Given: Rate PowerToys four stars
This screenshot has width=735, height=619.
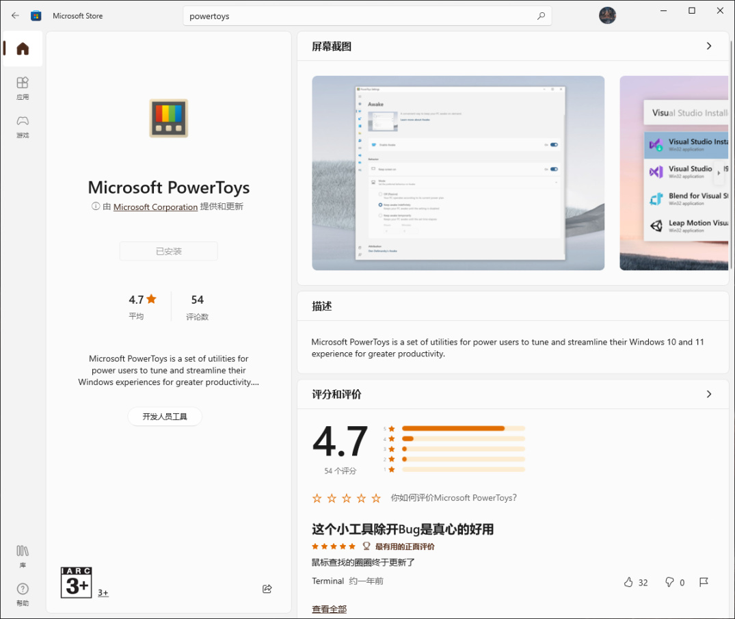Looking at the screenshot, I should click(362, 498).
